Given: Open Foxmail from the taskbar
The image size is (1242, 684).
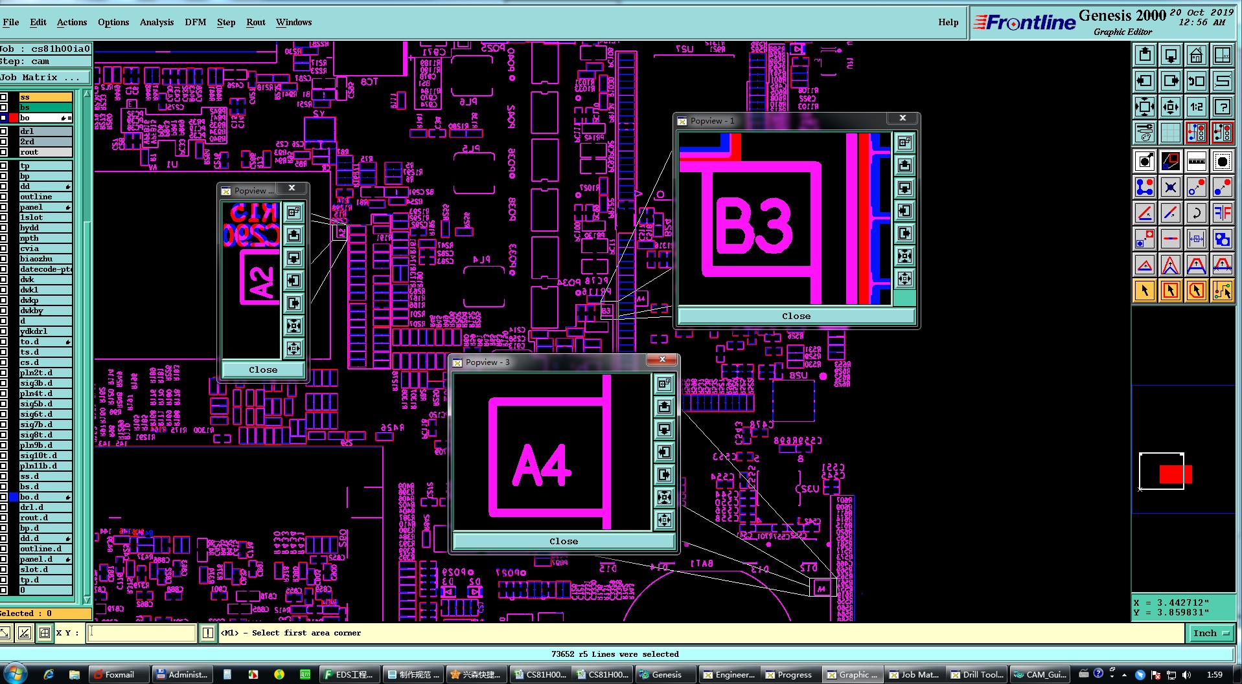Looking at the screenshot, I should (119, 674).
